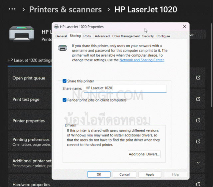Click external link icon for Print test page
Screen dimensions: 213x187
click(x=198, y=99)
